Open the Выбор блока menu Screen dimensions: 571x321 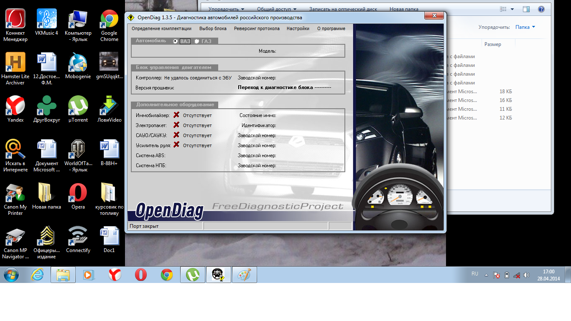click(213, 28)
